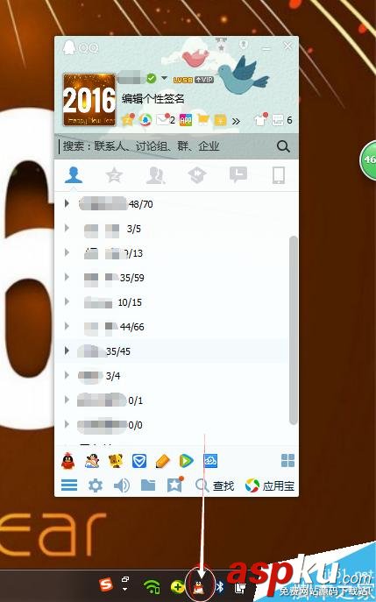Screen dimensions: 376x602
Task: Select the Contacts person tab
Action: click(74, 175)
